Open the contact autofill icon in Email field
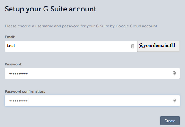185x127 pixels. 133,46
